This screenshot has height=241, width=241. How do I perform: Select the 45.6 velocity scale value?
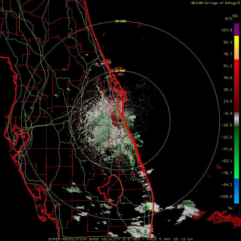point(228,78)
